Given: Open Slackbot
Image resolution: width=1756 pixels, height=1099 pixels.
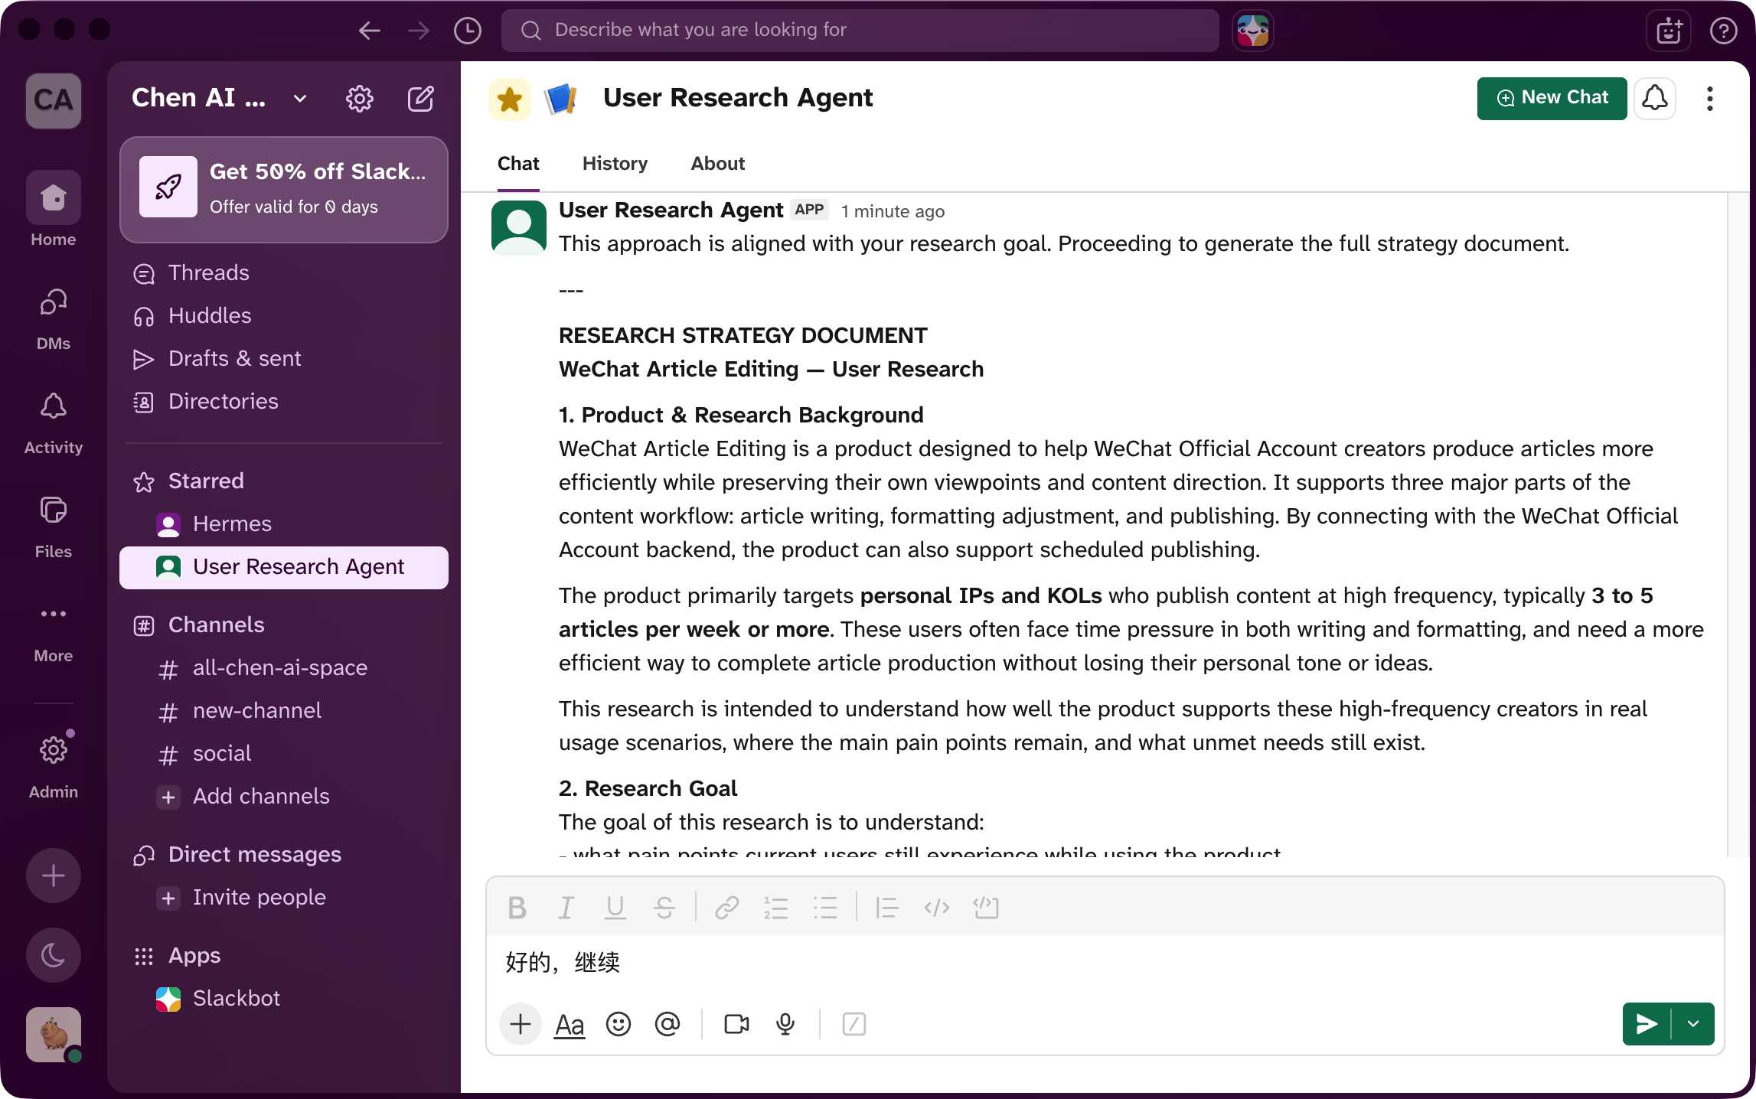Looking at the screenshot, I should tap(284, 999).
